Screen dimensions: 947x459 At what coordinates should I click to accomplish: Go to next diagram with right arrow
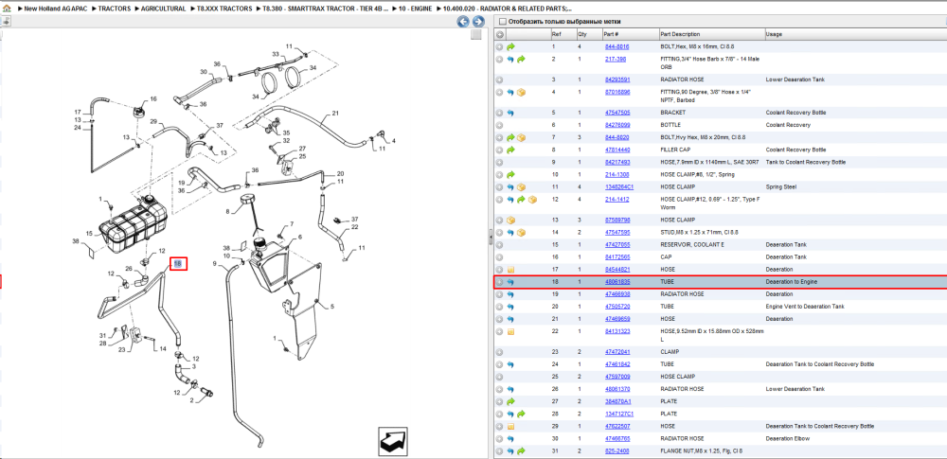(x=477, y=22)
